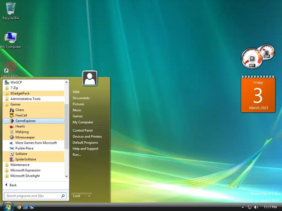Expand the Microsoft Expression folder

[34, 170]
